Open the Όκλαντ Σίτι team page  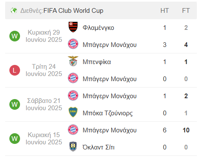click(98, 147)
